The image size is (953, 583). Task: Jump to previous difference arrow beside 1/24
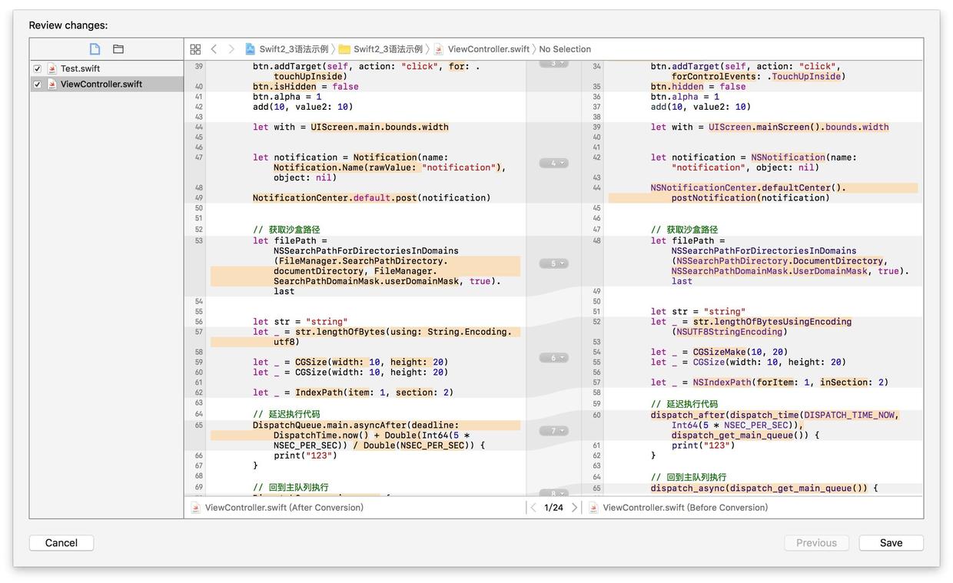coord(533,508)
